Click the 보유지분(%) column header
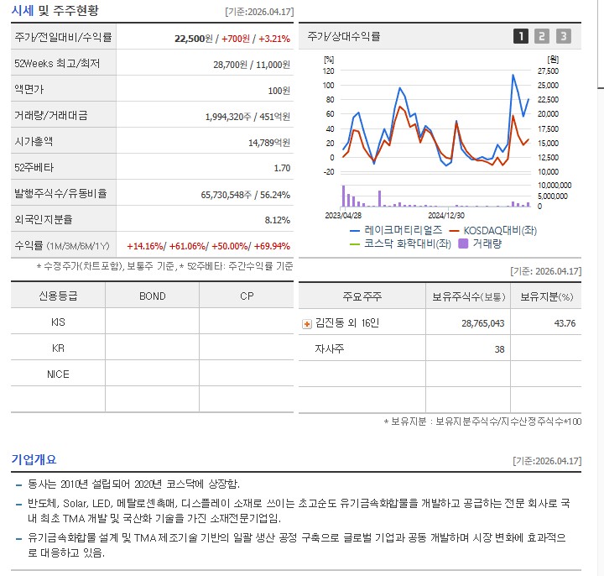Image resolution: width=604 pixels, height=576 pixels. (x=546, y=296)
